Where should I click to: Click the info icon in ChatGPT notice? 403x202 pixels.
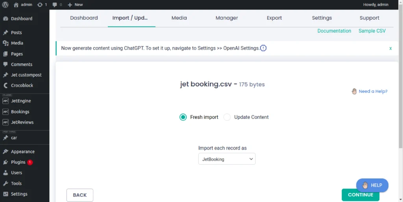tap(263, 48)
